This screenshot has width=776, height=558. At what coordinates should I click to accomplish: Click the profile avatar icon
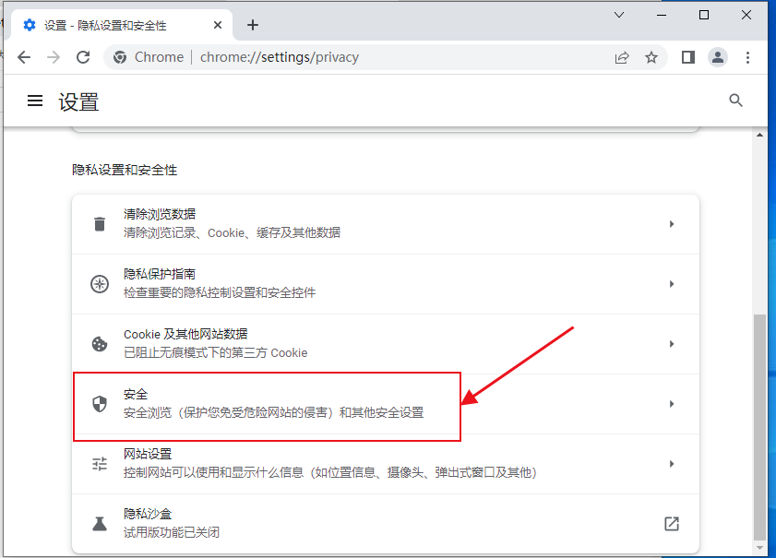coord(718,57)
